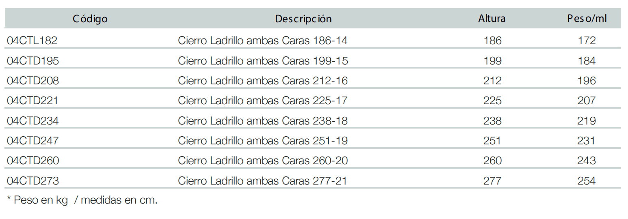628x219 pixels.
Task: Select product code 04CTD195
Action: (x=33, y=61)
